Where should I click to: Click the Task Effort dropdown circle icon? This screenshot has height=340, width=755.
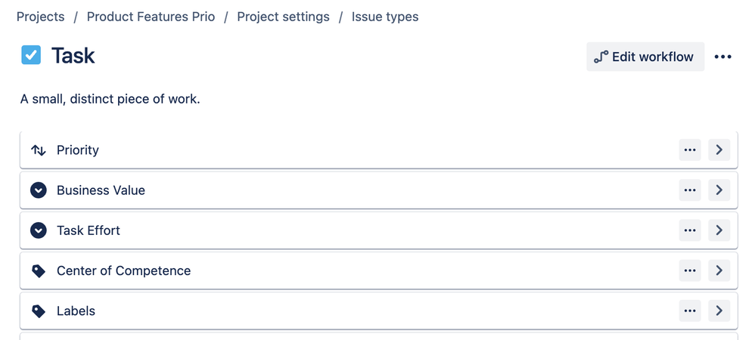pos(38,231)
